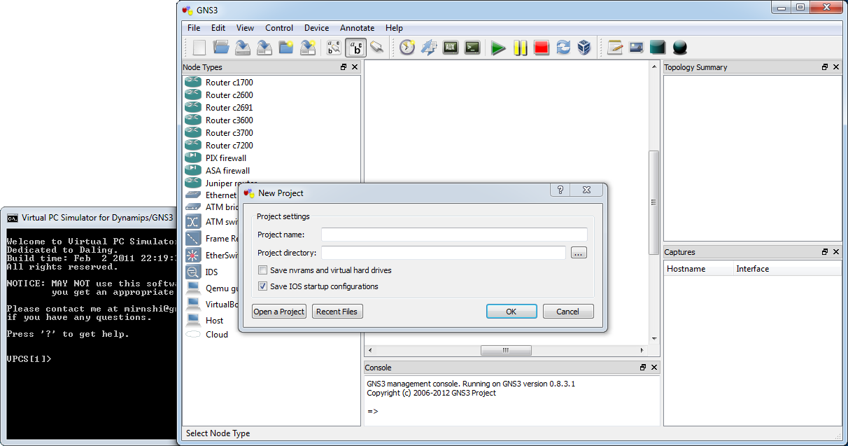Click the Project directory input field
Image resolution: width=848 pixels, height=446 pixels.
[x=444, y=253]
